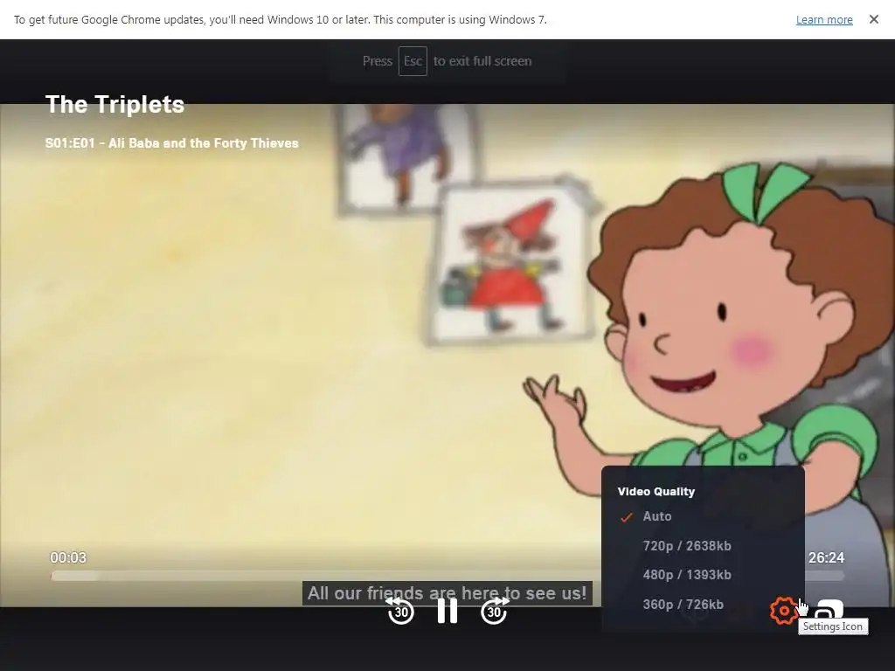
Task: Open the orange Settings gear icon
Action: click(x=784, y=611)
